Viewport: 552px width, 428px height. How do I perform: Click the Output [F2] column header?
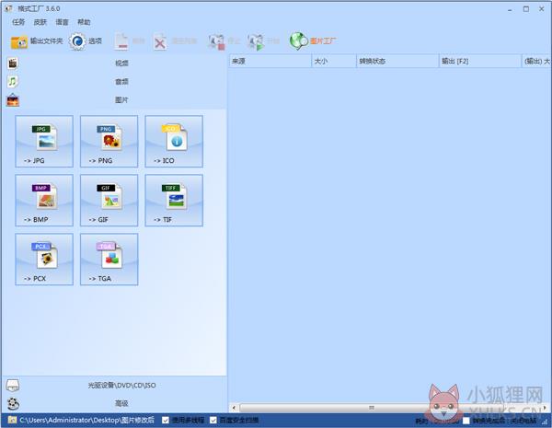pyautogui.click(x=480, y=62)
